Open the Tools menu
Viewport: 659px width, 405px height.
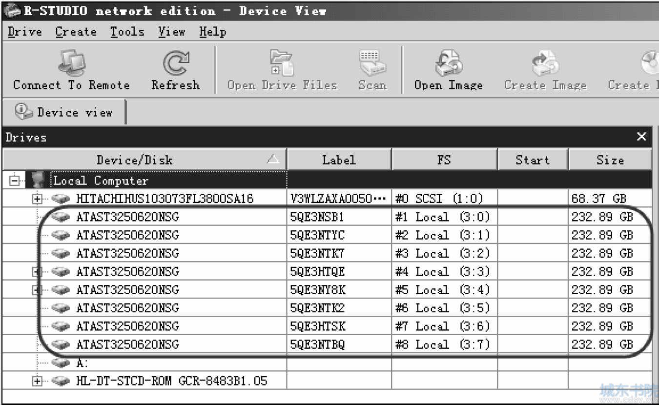[127, 32]
